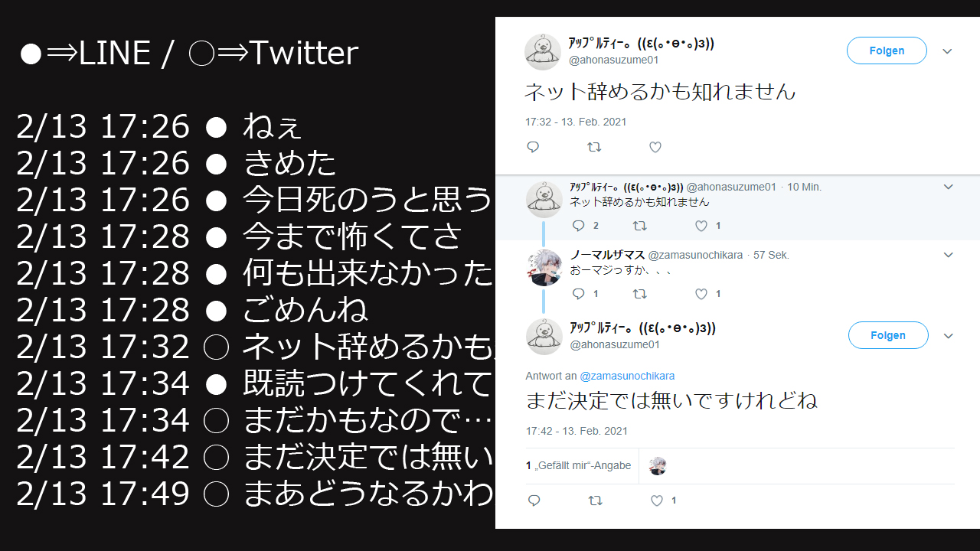Reply to the 10 Min. thread tweet
Viewport: 980px width, 551px height.
(579, 226)
